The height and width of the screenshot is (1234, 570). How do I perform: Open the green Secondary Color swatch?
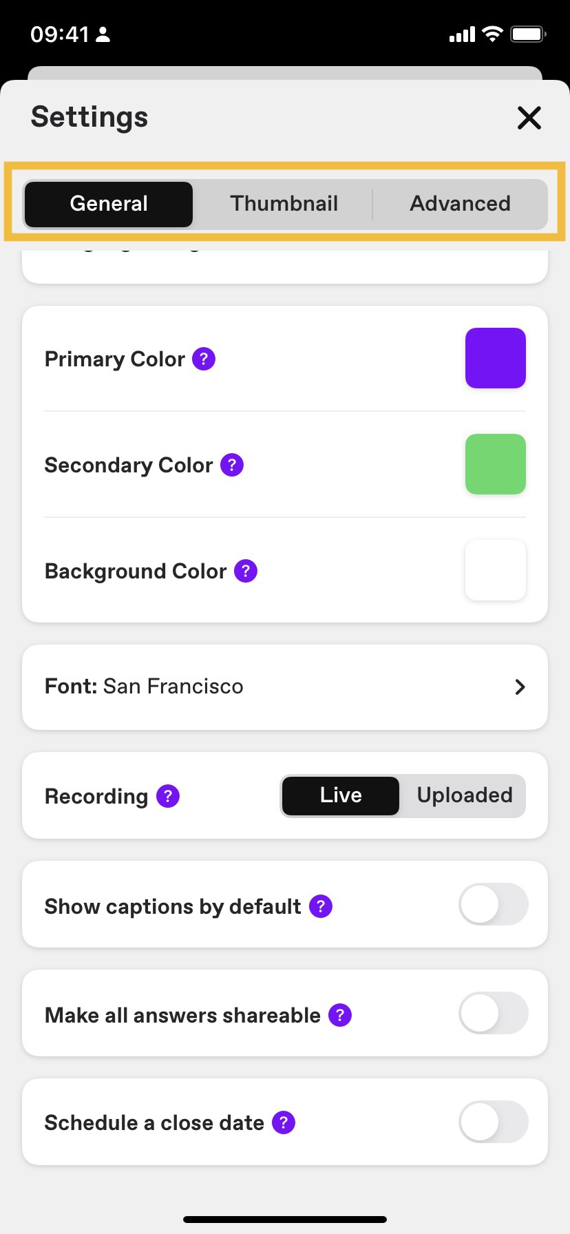(496, 464)
